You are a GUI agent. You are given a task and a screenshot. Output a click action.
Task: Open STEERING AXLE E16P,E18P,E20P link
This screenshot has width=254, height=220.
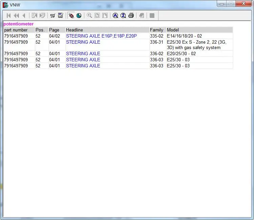[101, 36]
